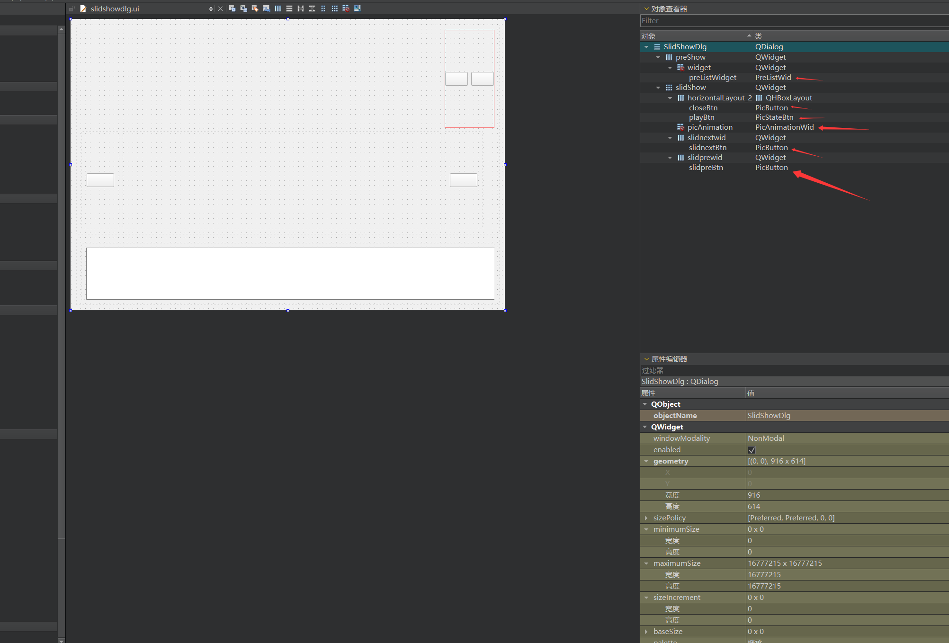Apply horizontal layout from toolbar
The height and width of the screenshot is (643, 949).
pos(278,9)
